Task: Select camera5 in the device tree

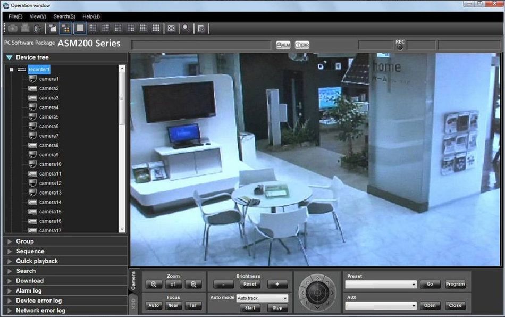Action: pos(48,116)
